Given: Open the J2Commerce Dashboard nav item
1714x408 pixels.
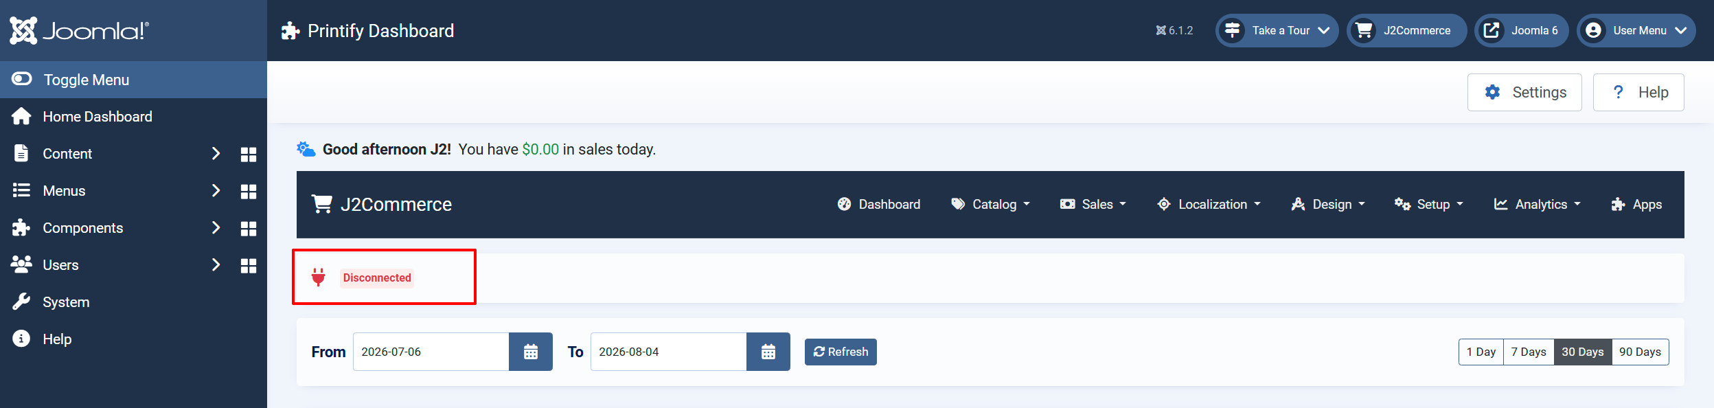Looking at the screenshot, I should tap(879, 205).
